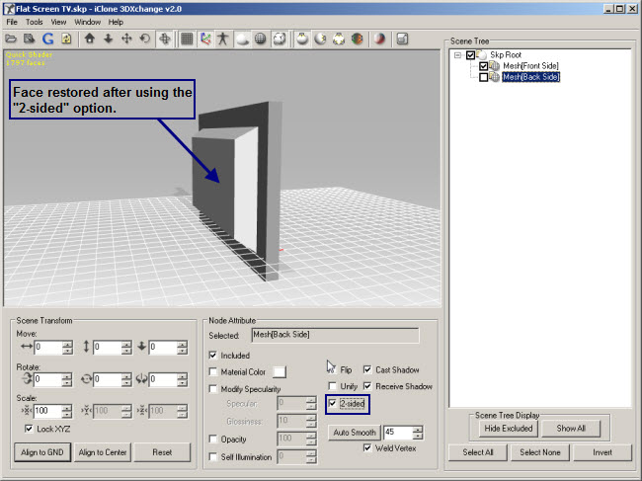The image size is (642, 481).
Task: Open the View menu
Action: (x=58, y=22)
